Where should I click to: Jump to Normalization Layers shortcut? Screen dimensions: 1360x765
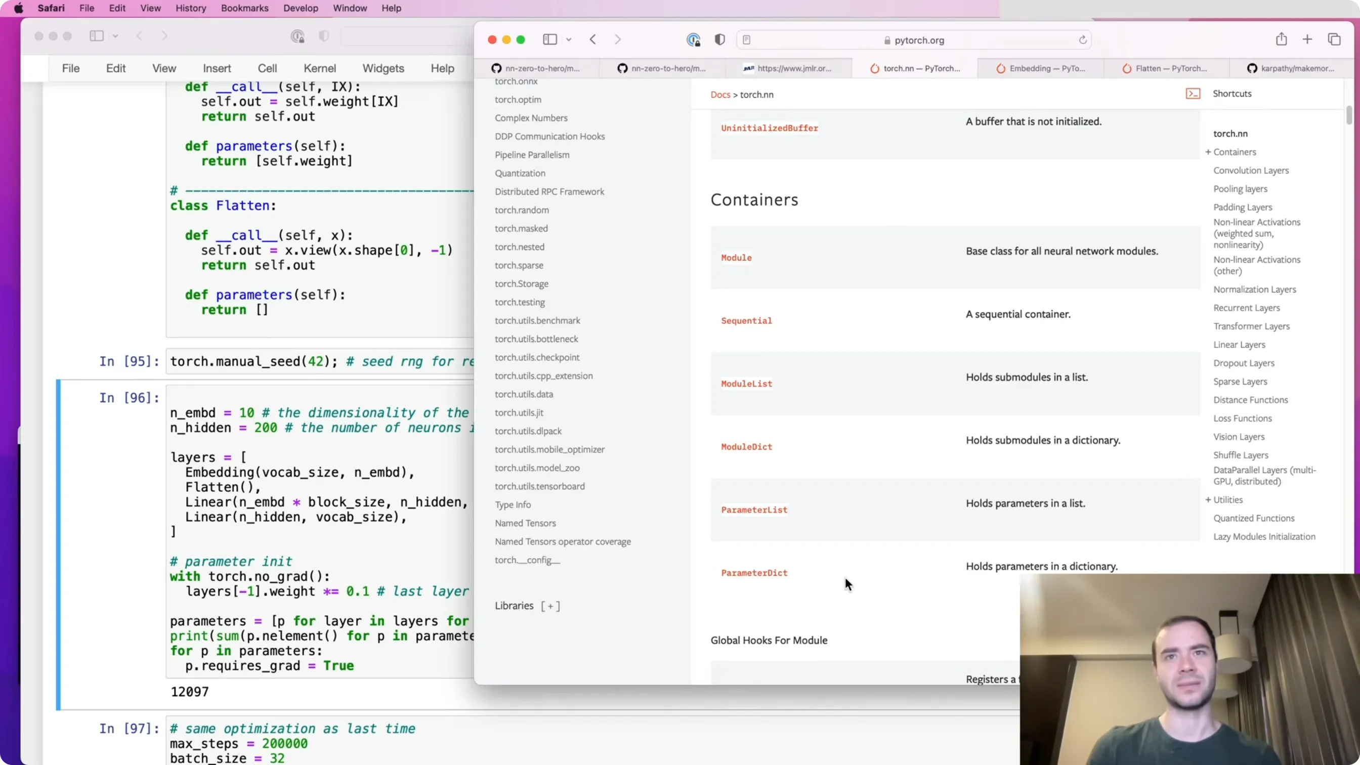tap(1254, 289)
